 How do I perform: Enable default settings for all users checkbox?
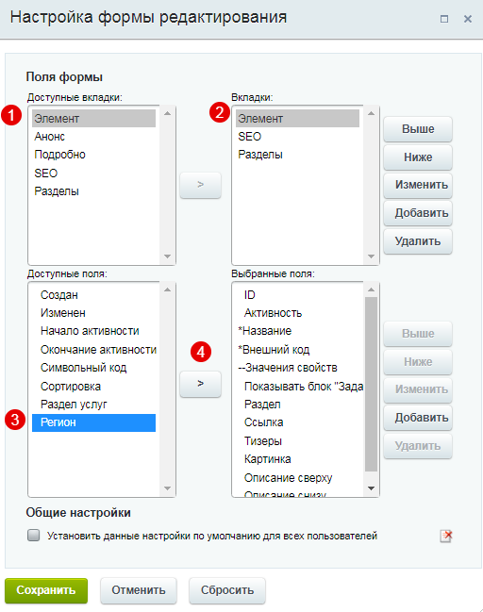(x=34, y=535)
